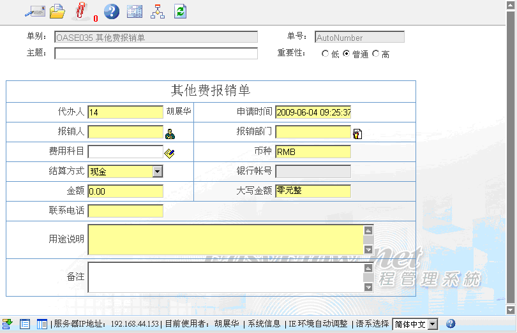Open the 费用科目 lookup icon
517x333 pixels.
(169, 153)
